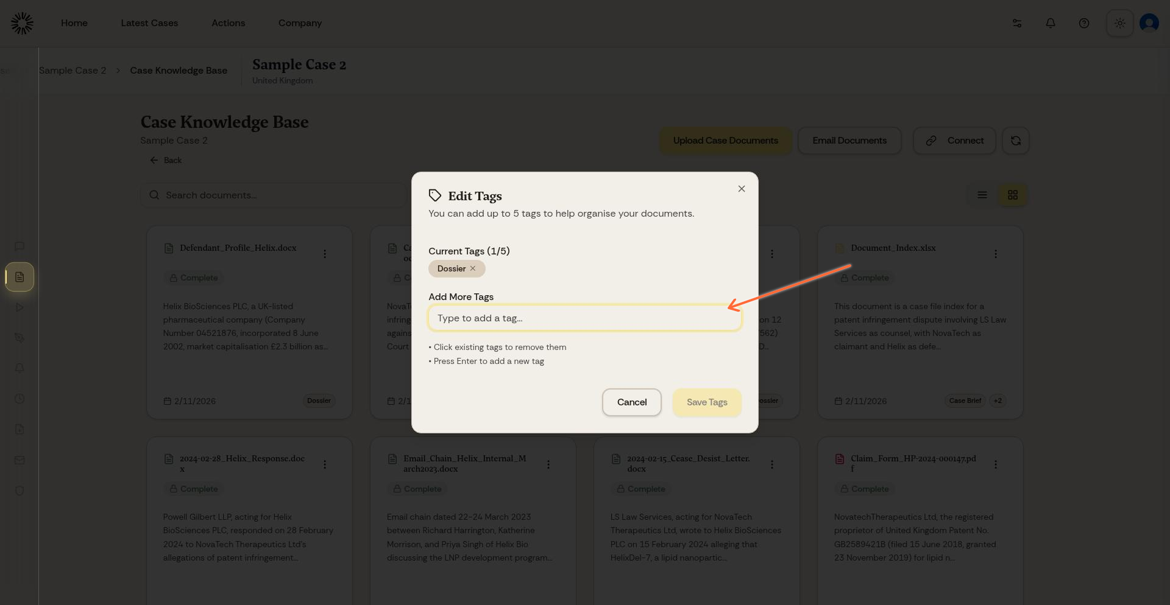Click the search magnifier in the documents search bar
The width and height of the screenshot is (1170, 605).
click(154, 195)
